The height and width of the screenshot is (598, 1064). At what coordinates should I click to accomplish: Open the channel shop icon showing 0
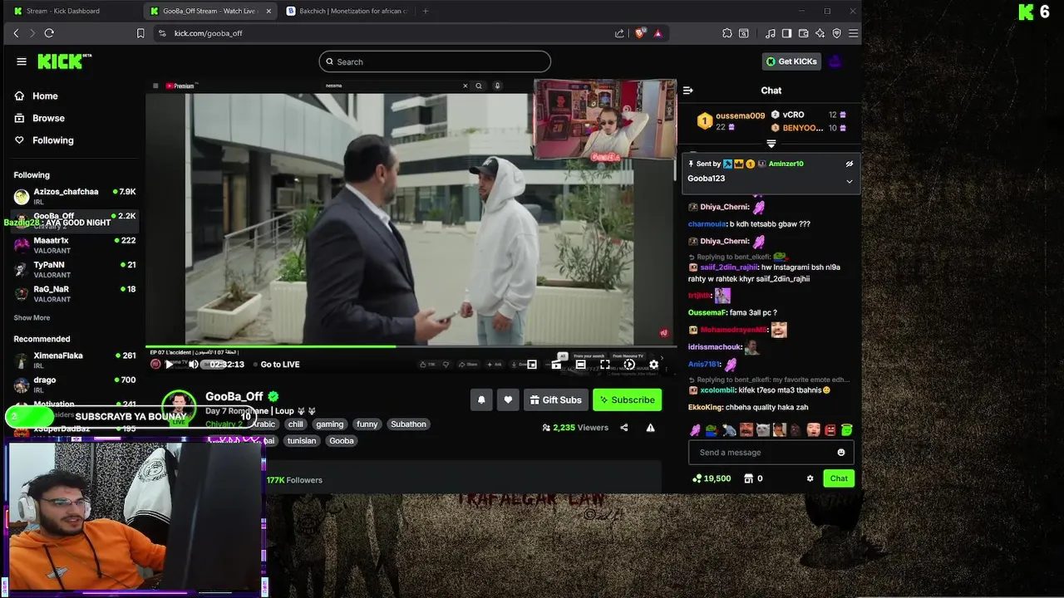click(753, 478)
